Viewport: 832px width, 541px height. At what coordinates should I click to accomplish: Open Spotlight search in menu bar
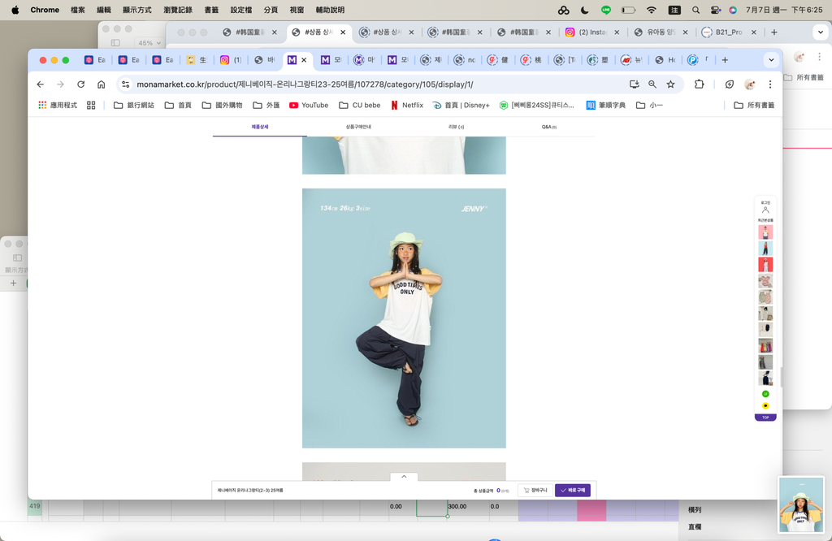pyautogui.click(x=695, y=10)
